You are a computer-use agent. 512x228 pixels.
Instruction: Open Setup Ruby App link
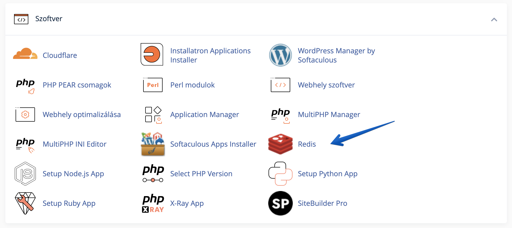(x=69, y=203)
